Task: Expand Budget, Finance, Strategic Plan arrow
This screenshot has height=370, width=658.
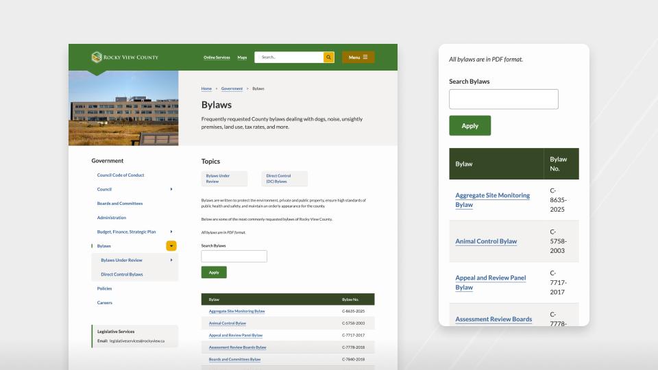Action: (171, 232)
